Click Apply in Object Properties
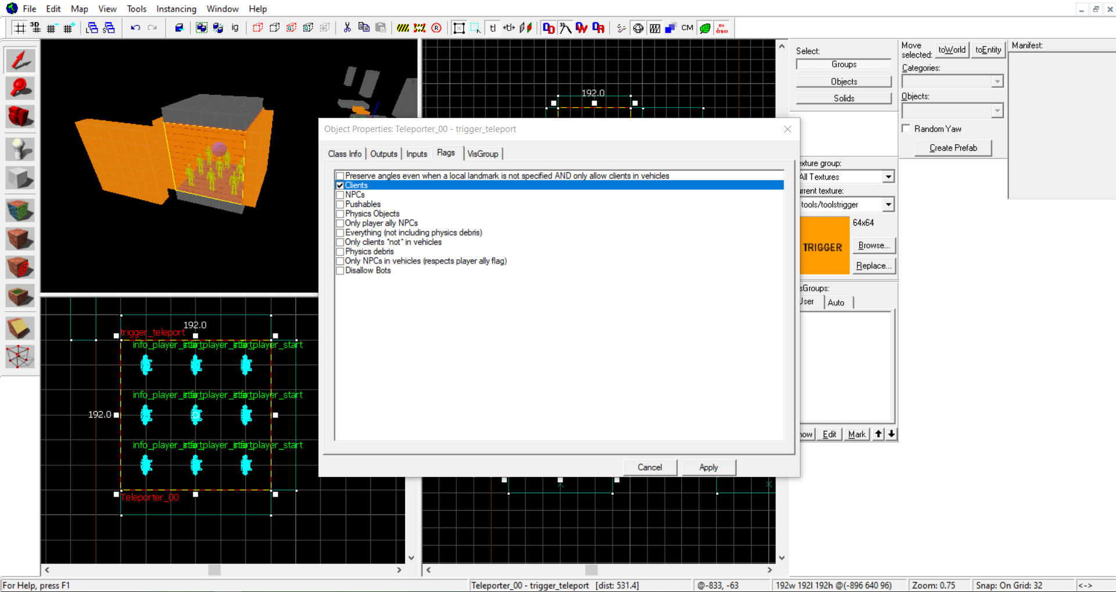Screen dimensions: 1116x592 tap(709, 468)
